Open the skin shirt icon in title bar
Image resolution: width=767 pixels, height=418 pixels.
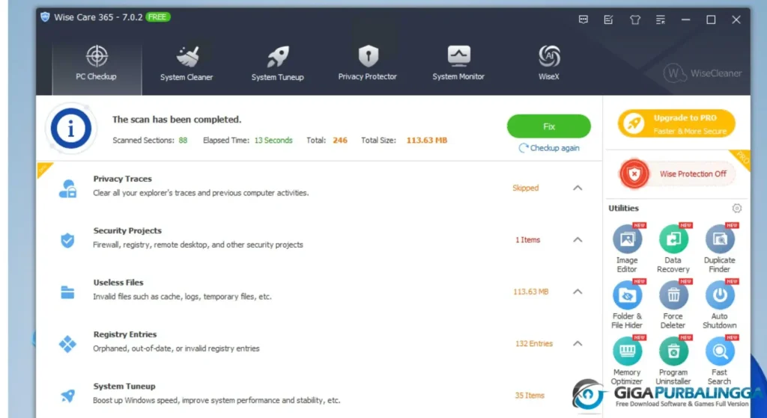pos(635,20)
